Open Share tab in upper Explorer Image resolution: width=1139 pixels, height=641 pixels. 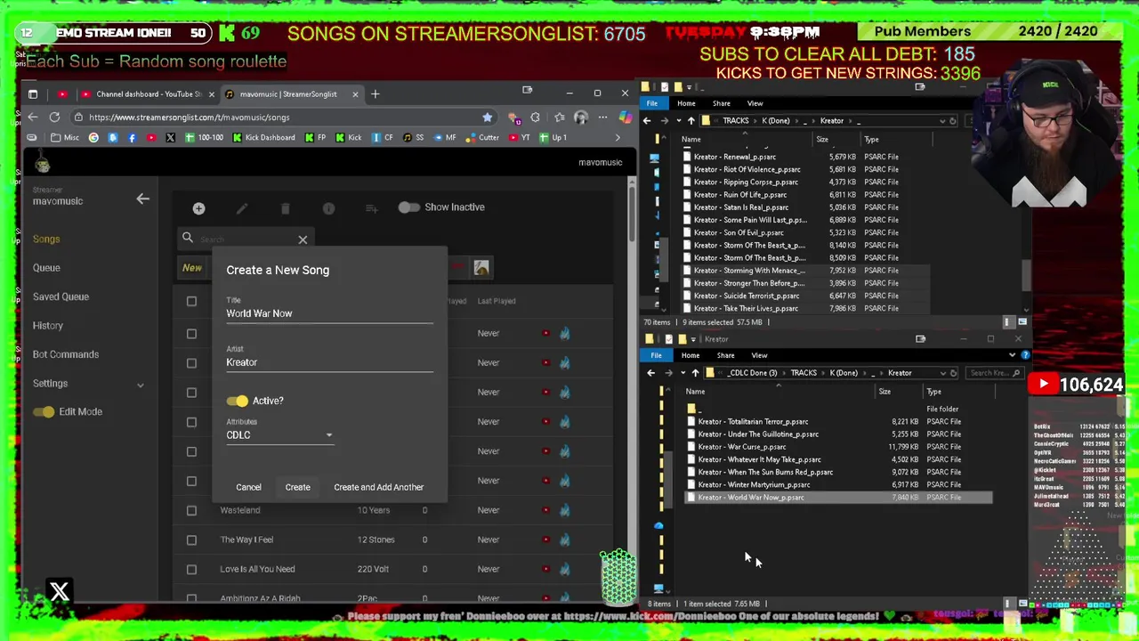point(721,103)
